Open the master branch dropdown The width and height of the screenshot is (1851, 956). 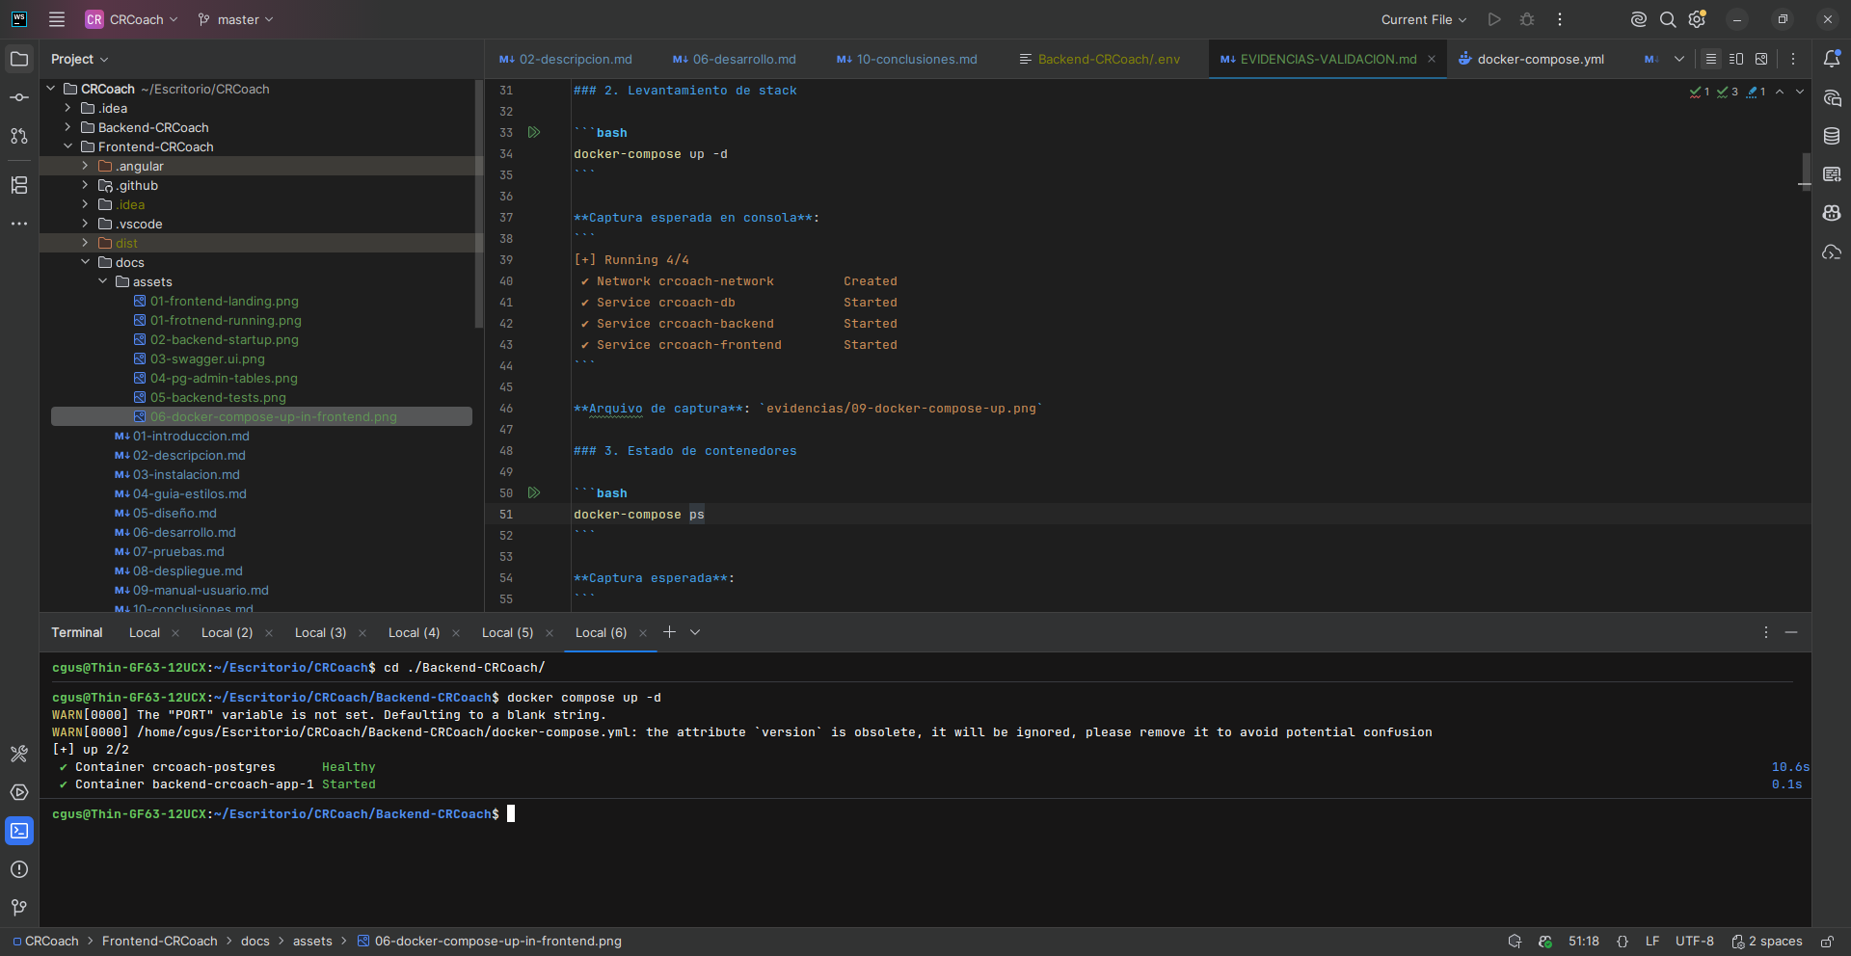point(236,19)
